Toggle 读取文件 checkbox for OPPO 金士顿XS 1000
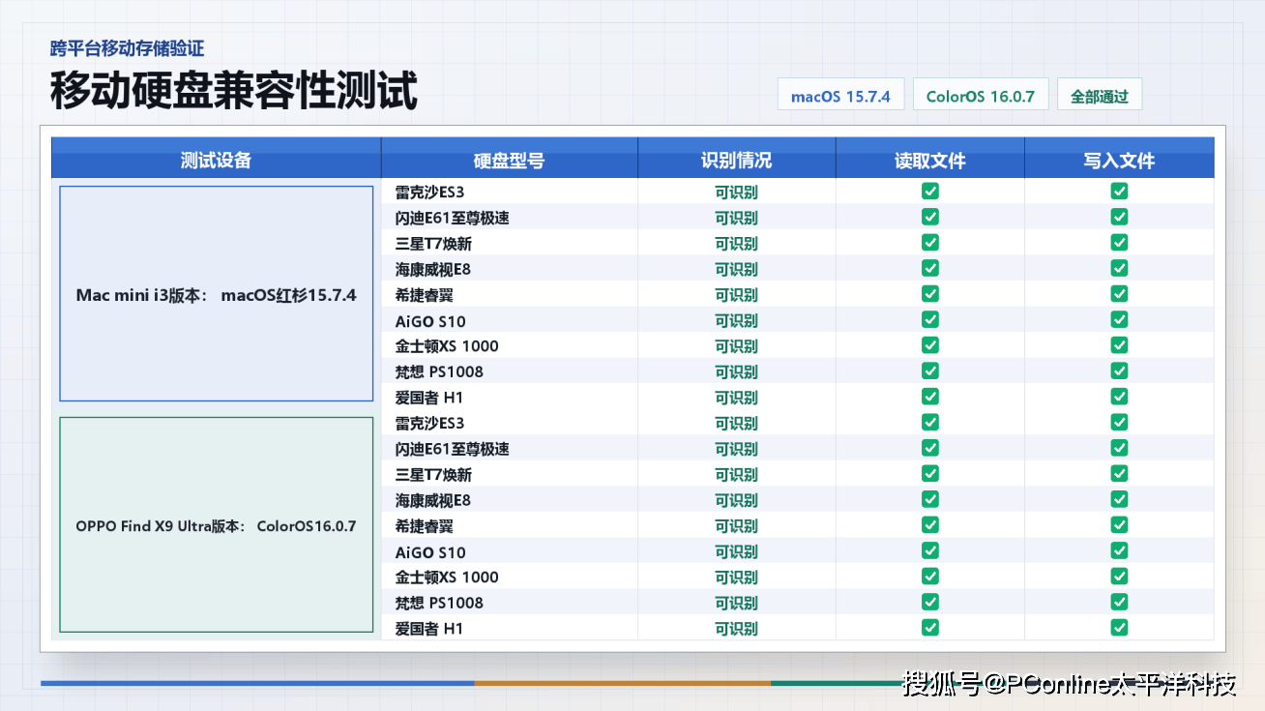 click(930, 576)
